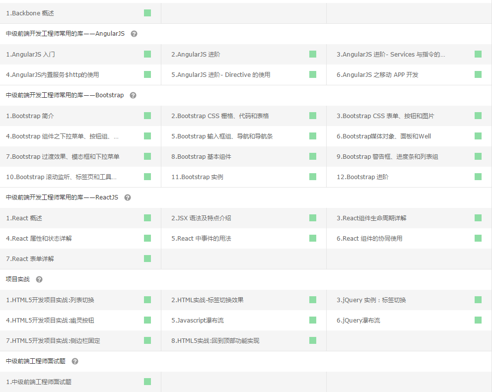The width and height of the screenshot is (492, 392).
Task: Open lesson 8.HTML5实战:回到顶部功能实现
Action: coord(215,341)
